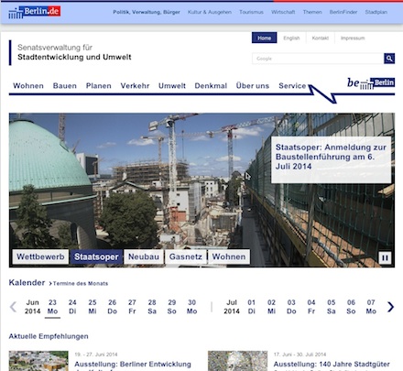The height and width of the screenshot is (371, 403).
Task: Select calendar date 26 Do
Action: pyautogui.click(x=112, y=307)
